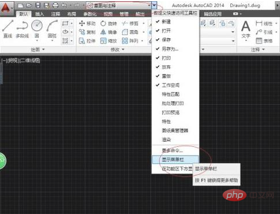Enable 特性匹配 in the quick access menu
The height and width of the screenshot is (214, 280).
coord(175,94)
